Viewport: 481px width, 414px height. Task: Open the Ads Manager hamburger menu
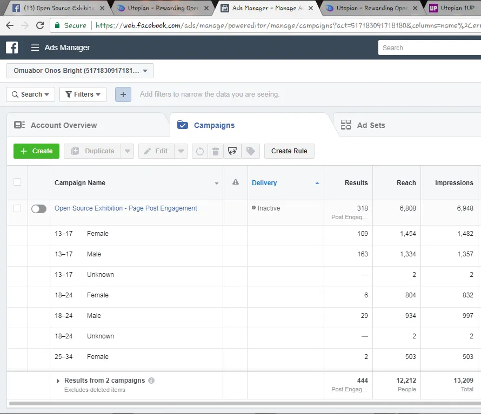click(x=35, y=47)
